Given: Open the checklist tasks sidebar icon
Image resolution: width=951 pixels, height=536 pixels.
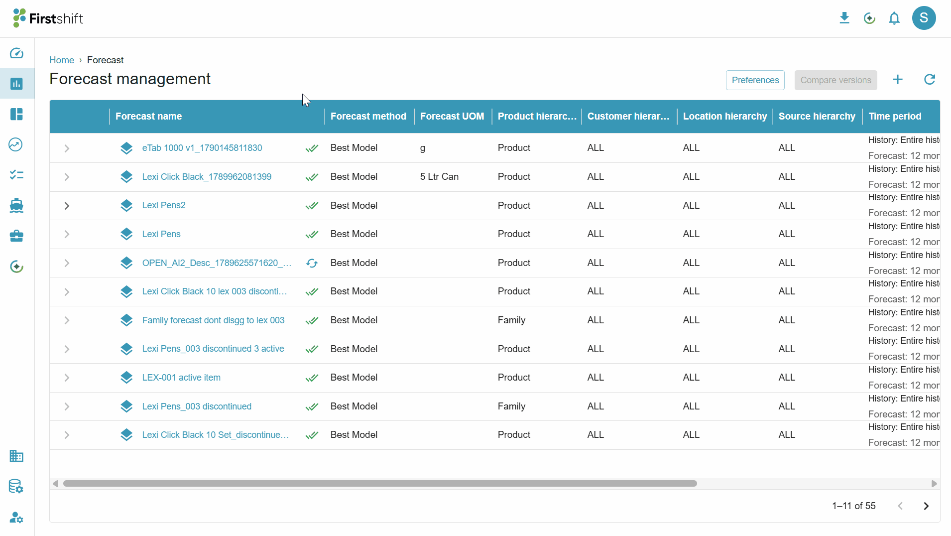Looking at the screenshot, I should pyautogui.click(x=16, y=175).
